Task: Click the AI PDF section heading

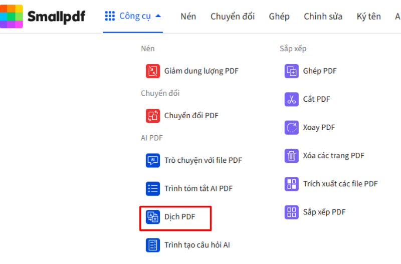Action: [x=152, y=138]
